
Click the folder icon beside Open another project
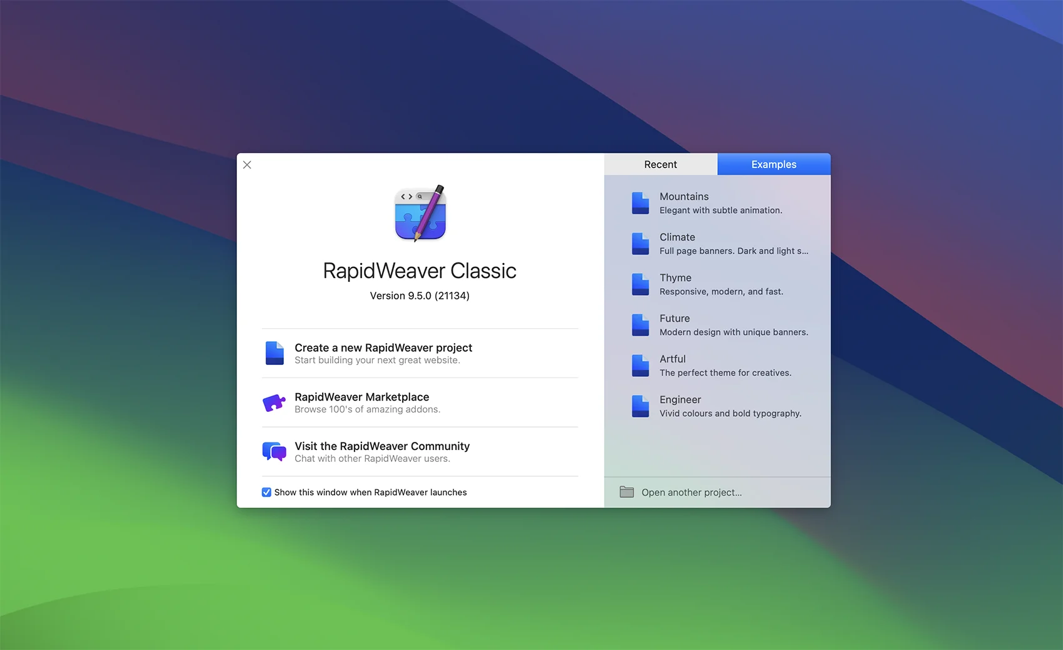(627, 492)
